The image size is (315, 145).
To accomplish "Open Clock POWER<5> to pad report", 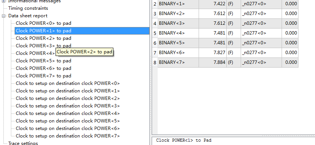I will pyautogui.click(x=44, y=61).
